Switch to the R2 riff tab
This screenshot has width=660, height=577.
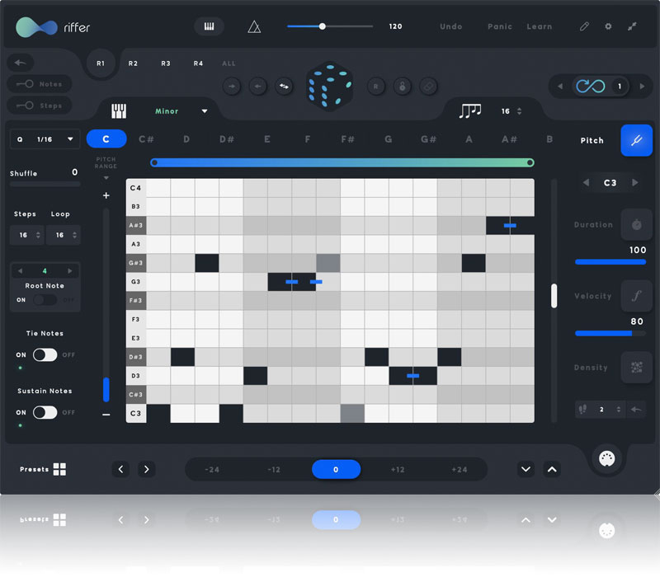tap(133, 63)
